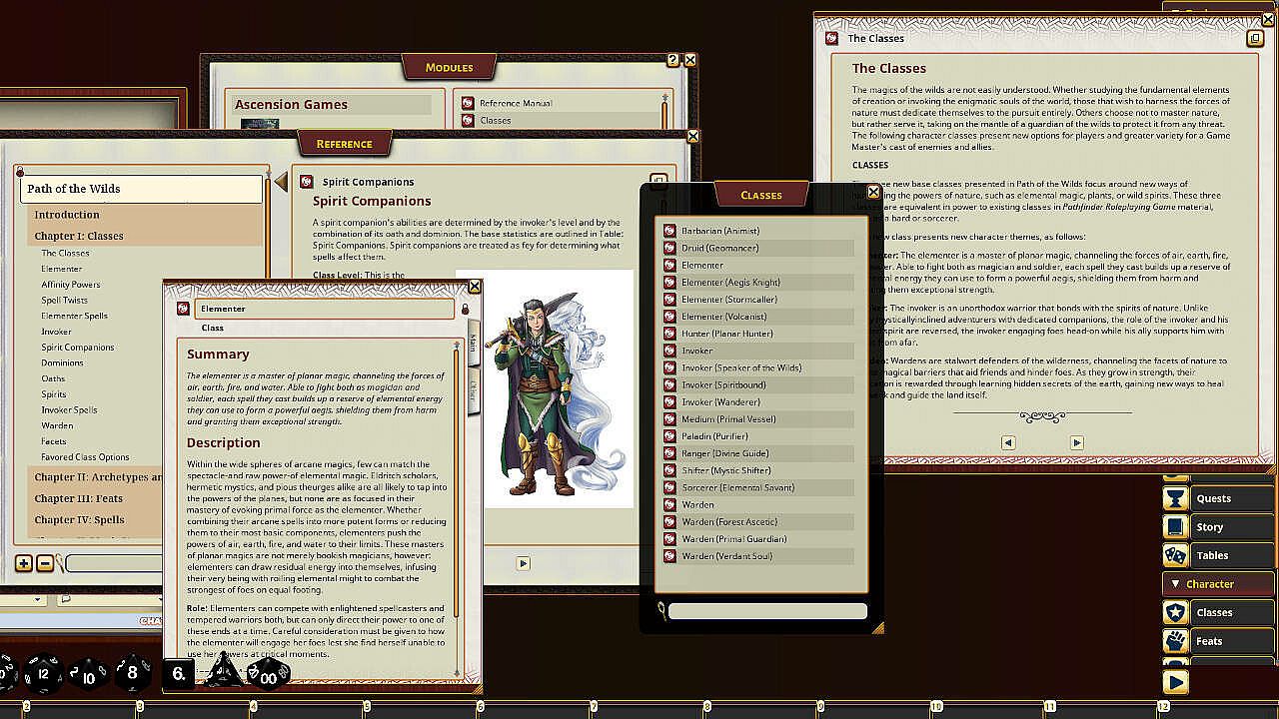
Task: Select Spirit Companions in the reference index
Action: (77, 348)
